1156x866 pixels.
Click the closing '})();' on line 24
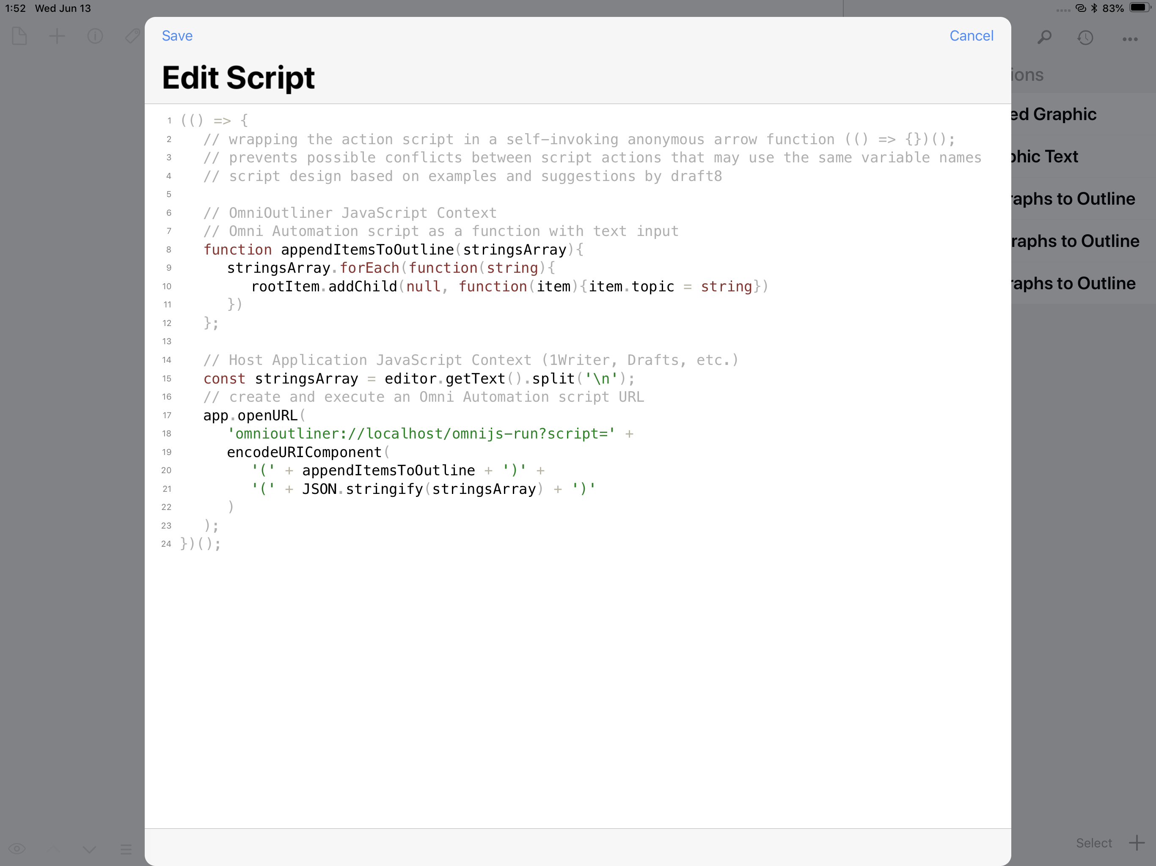(x=200, y=544)
